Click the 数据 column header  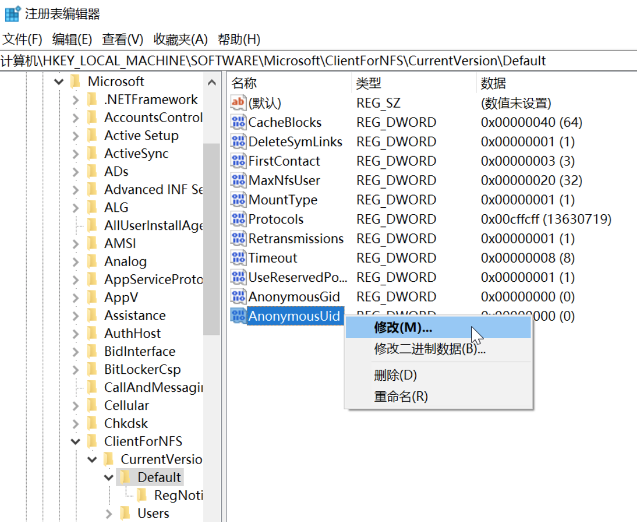[x=493, y=83]
